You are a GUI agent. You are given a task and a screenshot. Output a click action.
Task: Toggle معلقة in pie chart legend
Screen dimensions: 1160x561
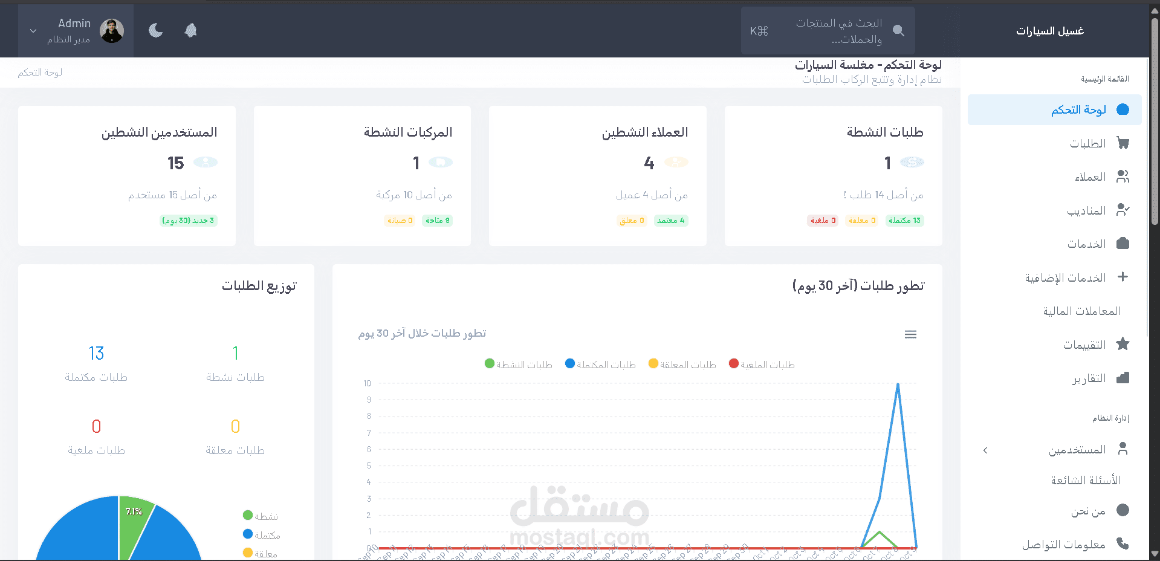pyautogui.click(x=260, y=554)
